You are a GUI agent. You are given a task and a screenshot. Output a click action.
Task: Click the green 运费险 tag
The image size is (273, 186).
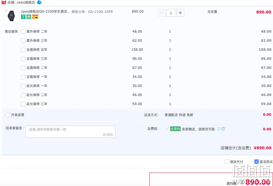[x=175, y=129]
